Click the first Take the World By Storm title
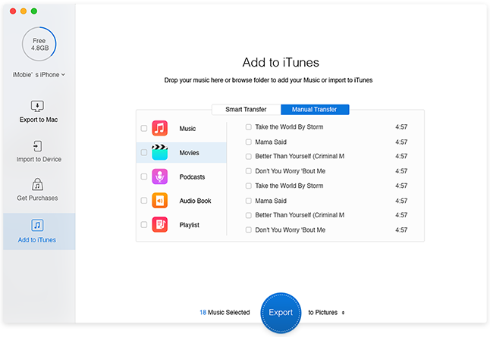Viewport: 490px width, 337px height. click(x=289, y=127)
